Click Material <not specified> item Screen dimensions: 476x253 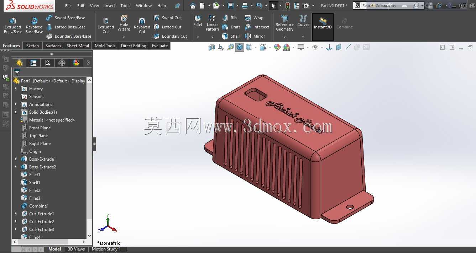click(x=48, y=120)
